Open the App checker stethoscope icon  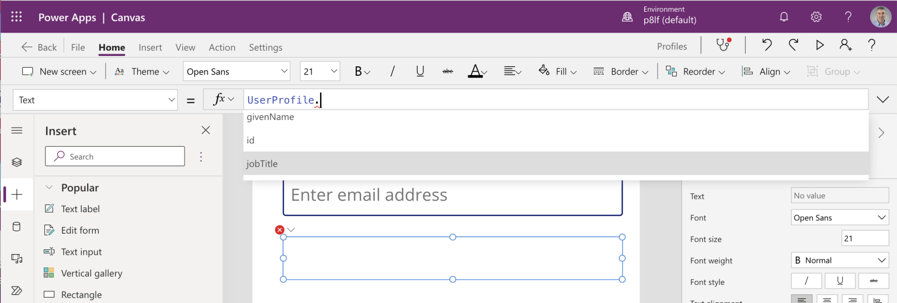[724, 45]
